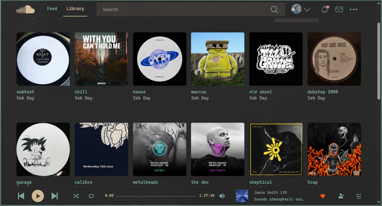Open the chill playlist cover

tap(101, 59)
